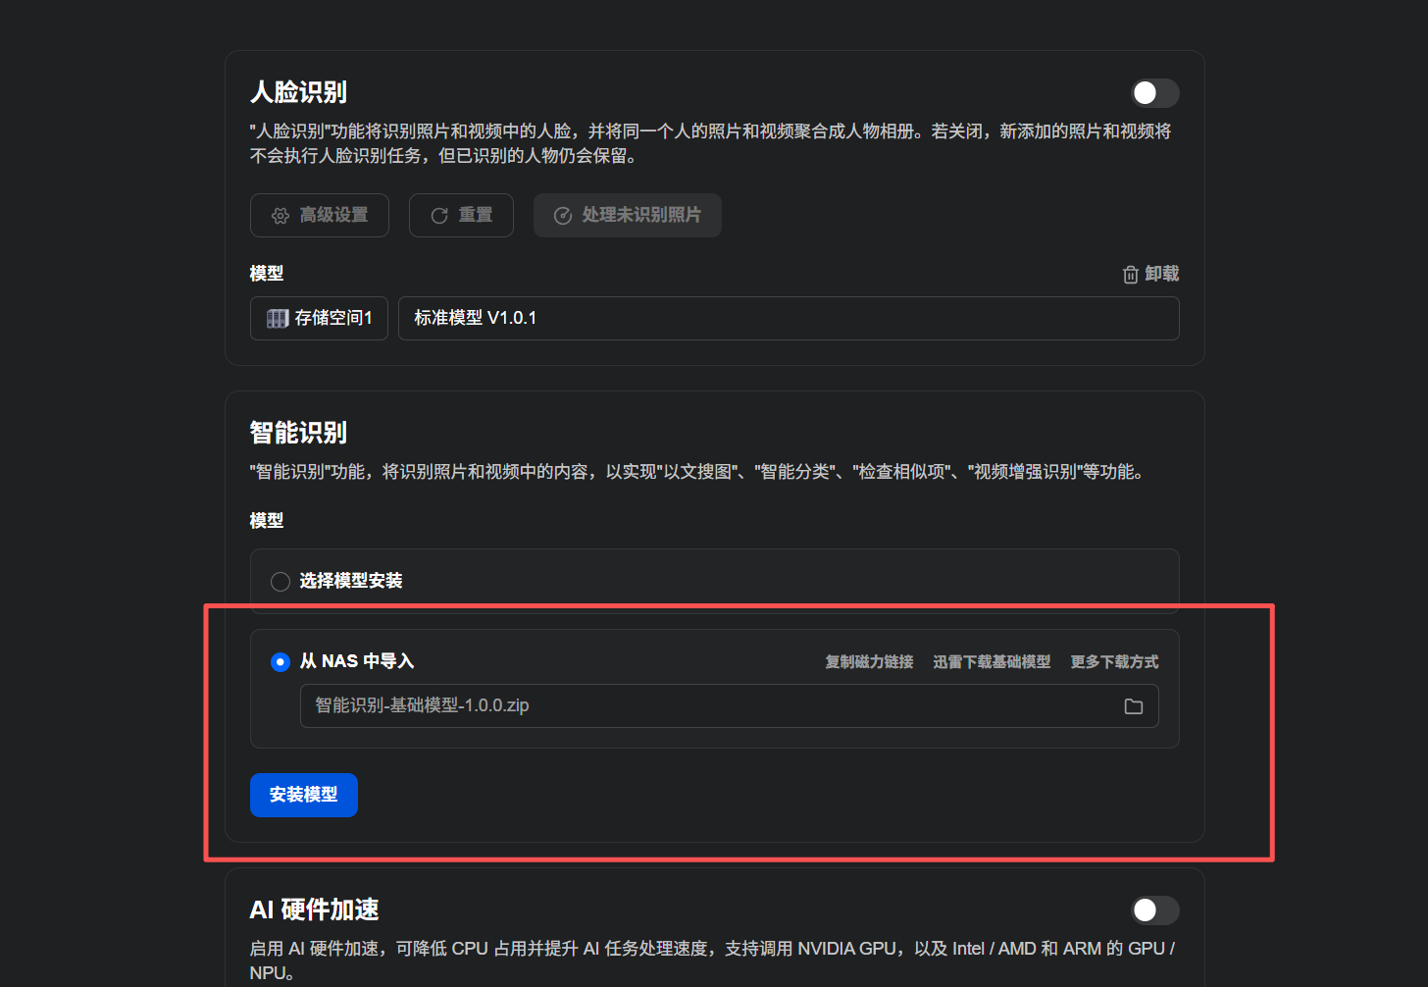Click the 复制磁力链接 link
Viewport: 1428px width, 987px height.
tap(869, 662)
